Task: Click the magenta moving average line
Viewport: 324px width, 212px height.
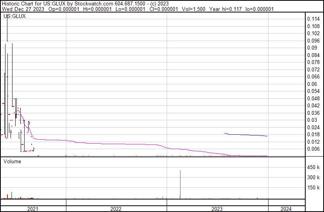Action: (x=117, y=143)
